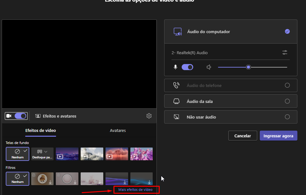
Task: Click the microphone icon
Action: pyautogui.click(x=175, y=67)
